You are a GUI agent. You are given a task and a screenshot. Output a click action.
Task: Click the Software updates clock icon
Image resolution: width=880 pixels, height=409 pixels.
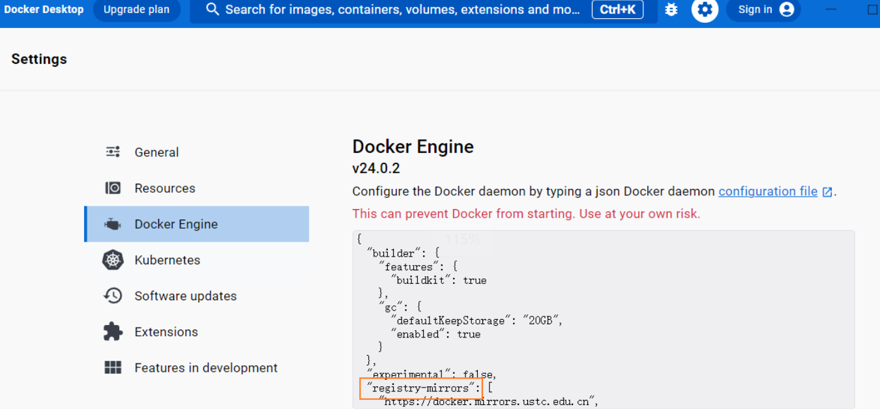click(x=113, y=296)
